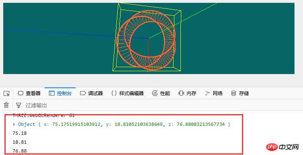
Task: Expand the logged Object entry
Action: point(14,124)
